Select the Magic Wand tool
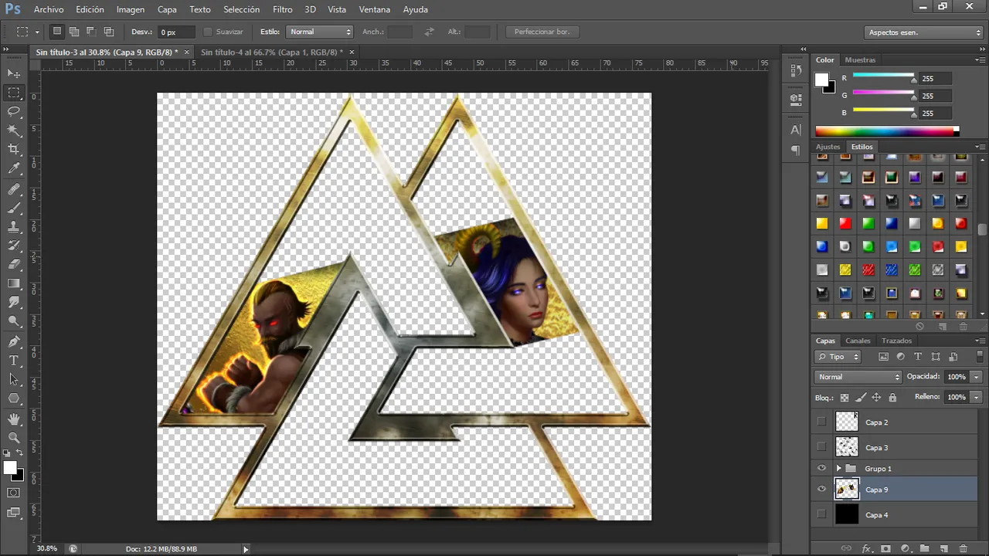The image size is (989, 556). coord(14,131)
